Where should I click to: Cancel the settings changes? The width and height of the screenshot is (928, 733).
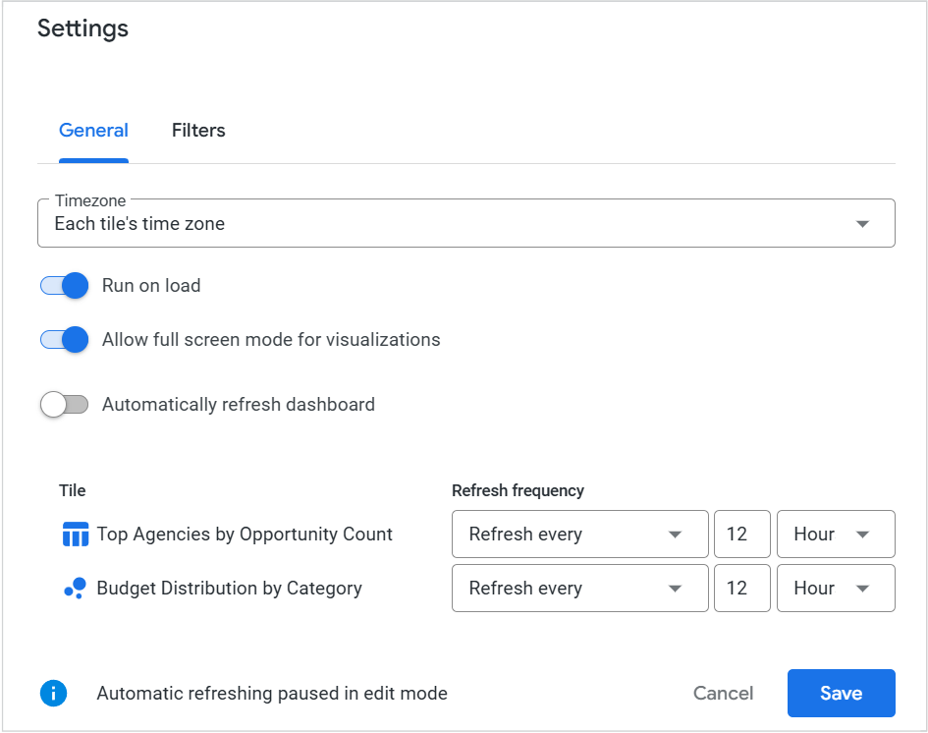[723, 694]
